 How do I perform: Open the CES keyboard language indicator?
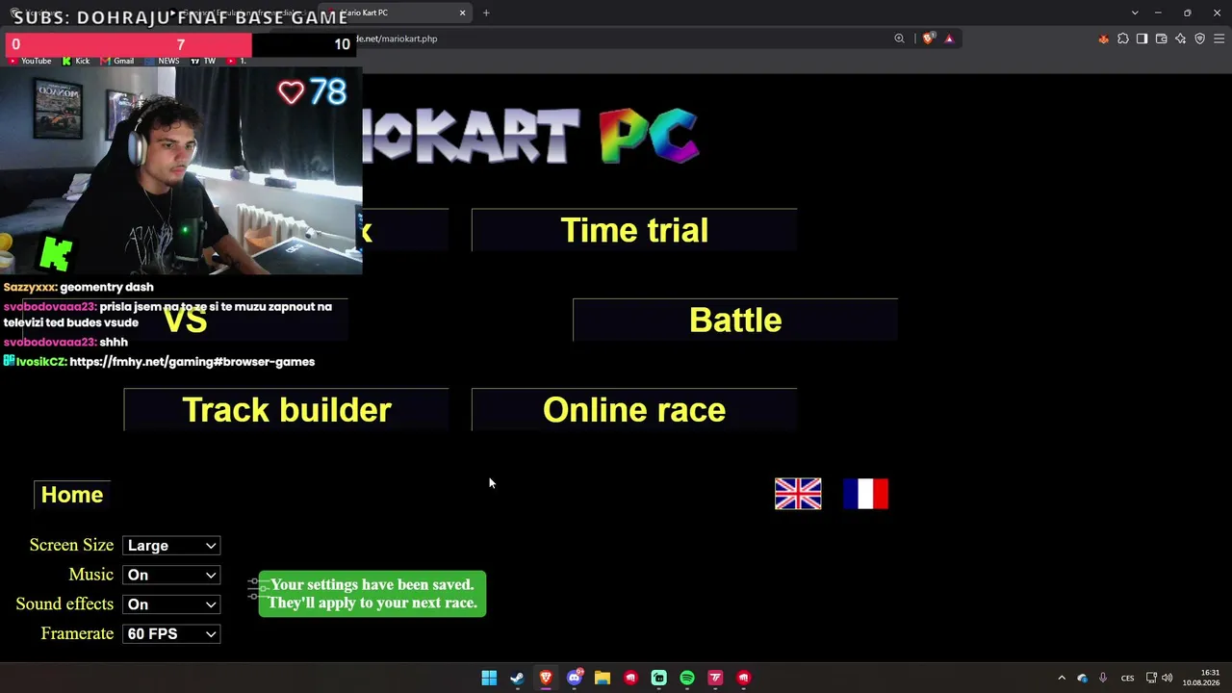tap(1128, 678)
